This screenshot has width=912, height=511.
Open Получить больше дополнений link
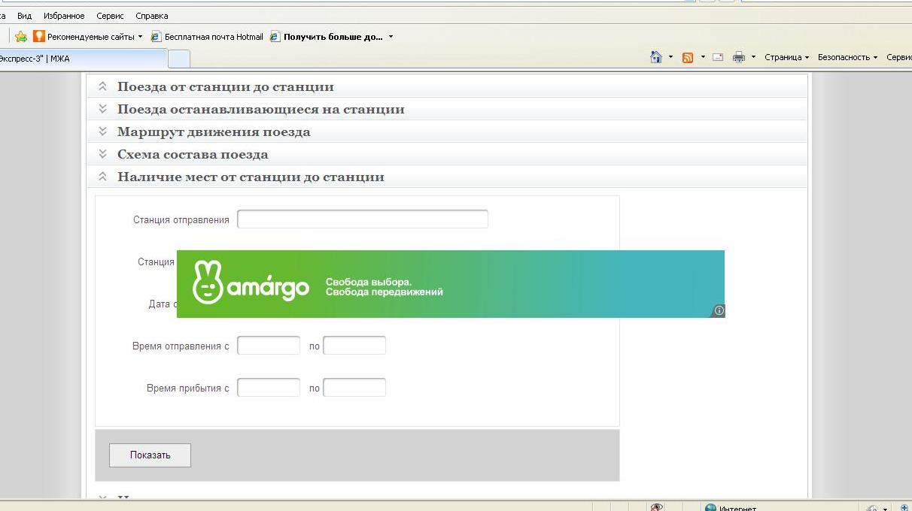pos(327,37)
